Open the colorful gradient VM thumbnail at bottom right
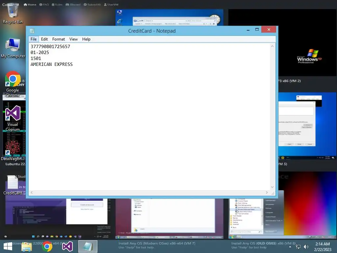Image resolution: width=337 pixels, height=253 pixels. [x=310, y=205]
